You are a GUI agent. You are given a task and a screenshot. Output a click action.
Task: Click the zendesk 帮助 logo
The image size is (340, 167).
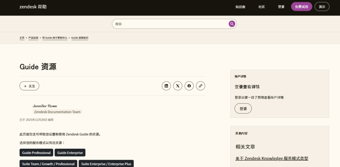pos(33,7)
